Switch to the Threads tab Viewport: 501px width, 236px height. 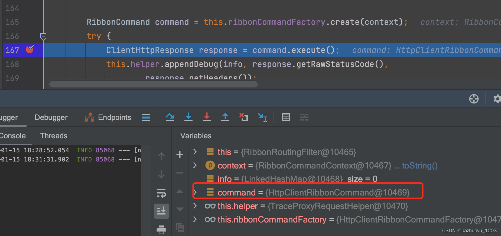54,136
